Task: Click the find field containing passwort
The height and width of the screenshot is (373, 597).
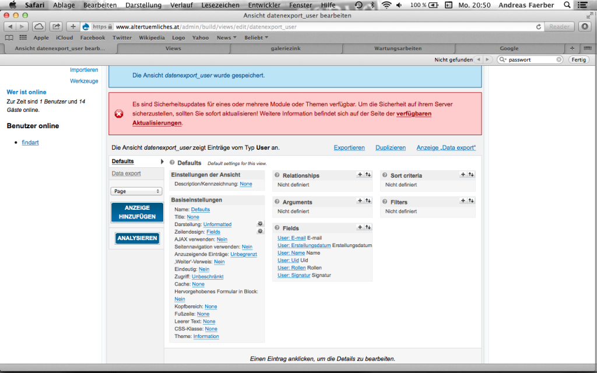Action: tap(531, 59)
